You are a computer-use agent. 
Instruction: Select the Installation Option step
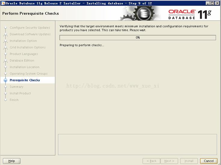(x=23, y=41)
